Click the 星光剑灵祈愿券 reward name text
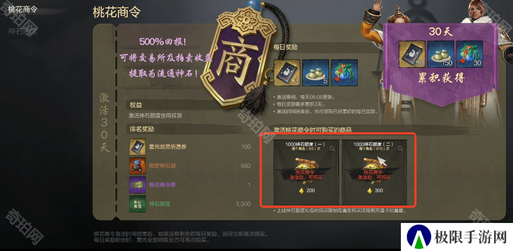The image size is (513, 251). coord(168,147)
